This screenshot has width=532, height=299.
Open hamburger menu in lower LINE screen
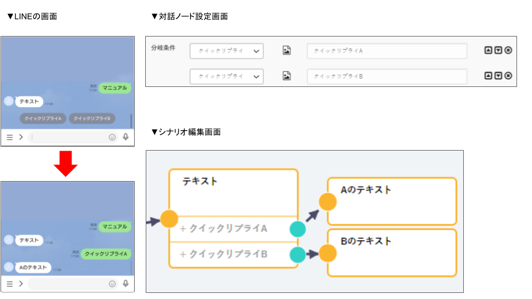(x=9, y=283)
